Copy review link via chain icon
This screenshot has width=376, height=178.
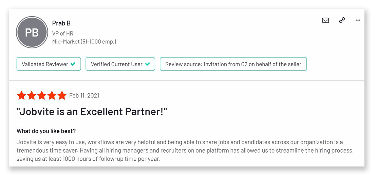tap(342, 20)
